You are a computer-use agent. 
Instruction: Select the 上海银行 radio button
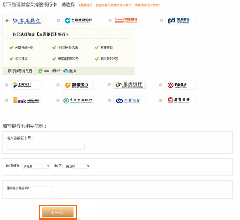point(7,85)
